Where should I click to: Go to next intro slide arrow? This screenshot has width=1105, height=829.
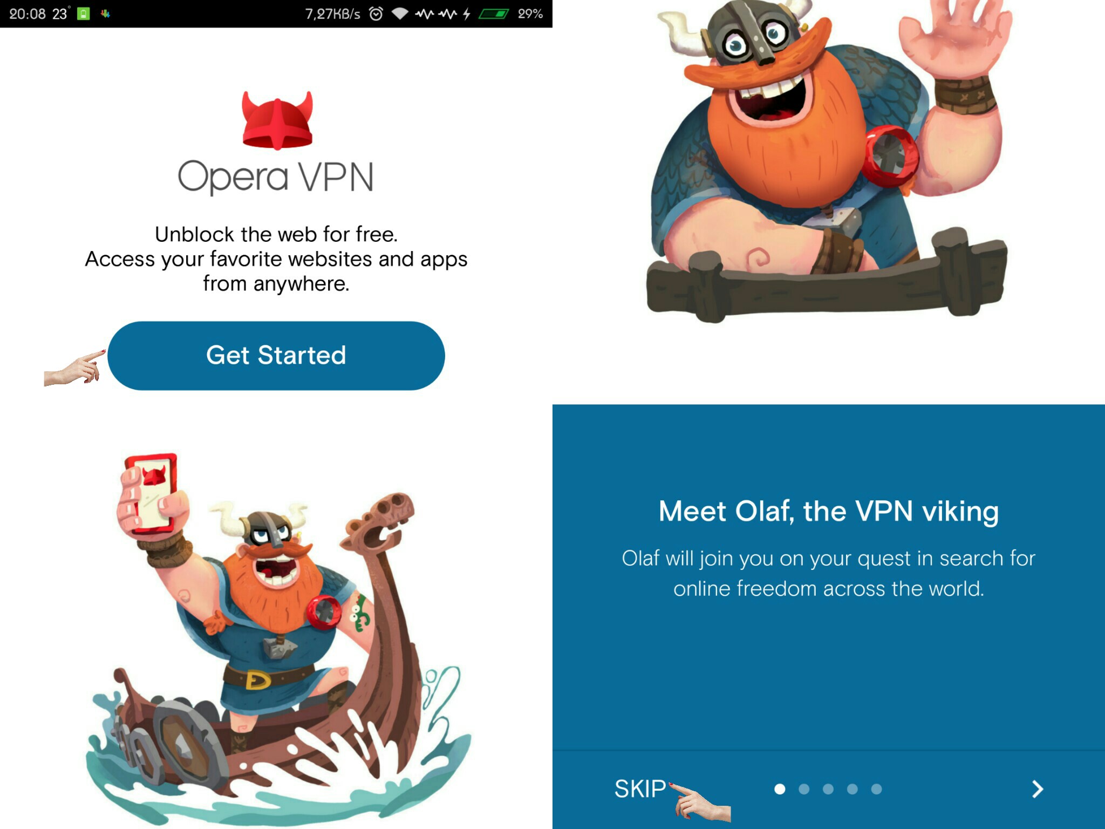click(1037, 789)
